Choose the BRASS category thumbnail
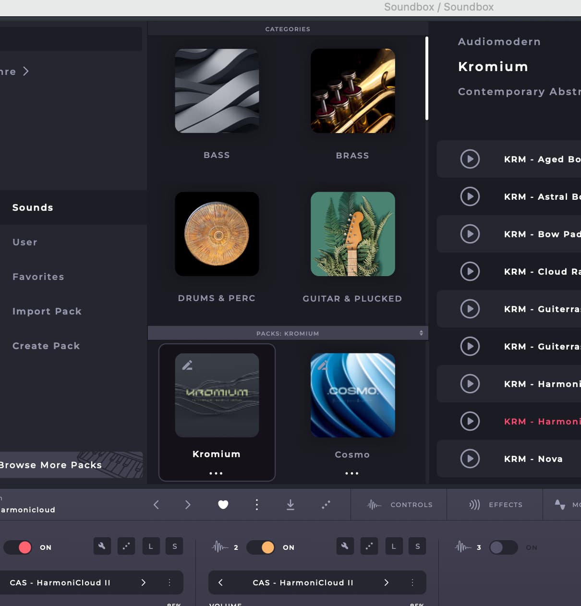 353,91
